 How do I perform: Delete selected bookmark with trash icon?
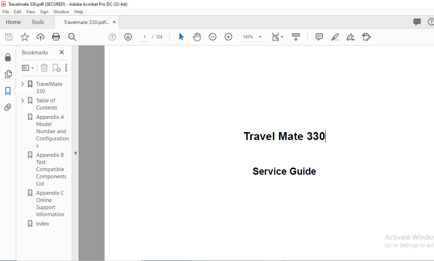pos(44,68)
